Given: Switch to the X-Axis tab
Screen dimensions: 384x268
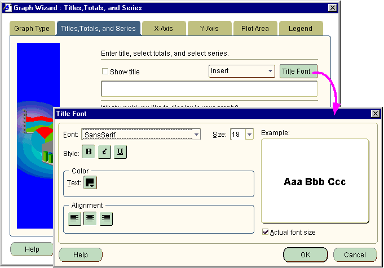Looking at the screenshot, I should point(164,28).
